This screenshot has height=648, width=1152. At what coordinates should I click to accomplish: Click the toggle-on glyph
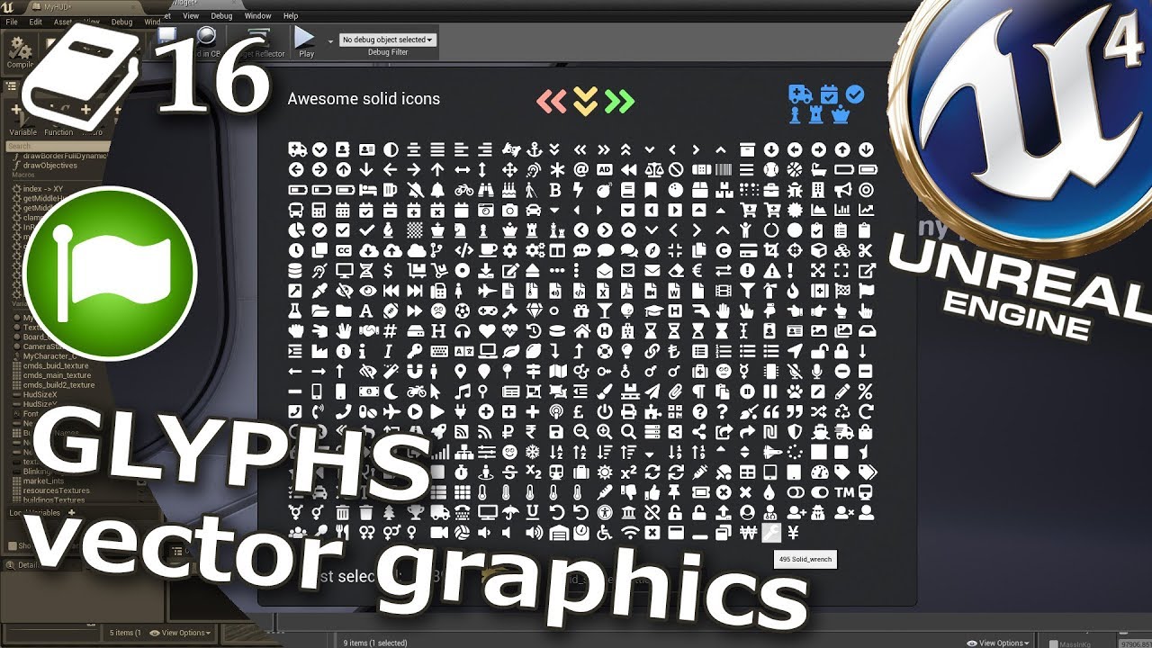[x=818, y=491]
